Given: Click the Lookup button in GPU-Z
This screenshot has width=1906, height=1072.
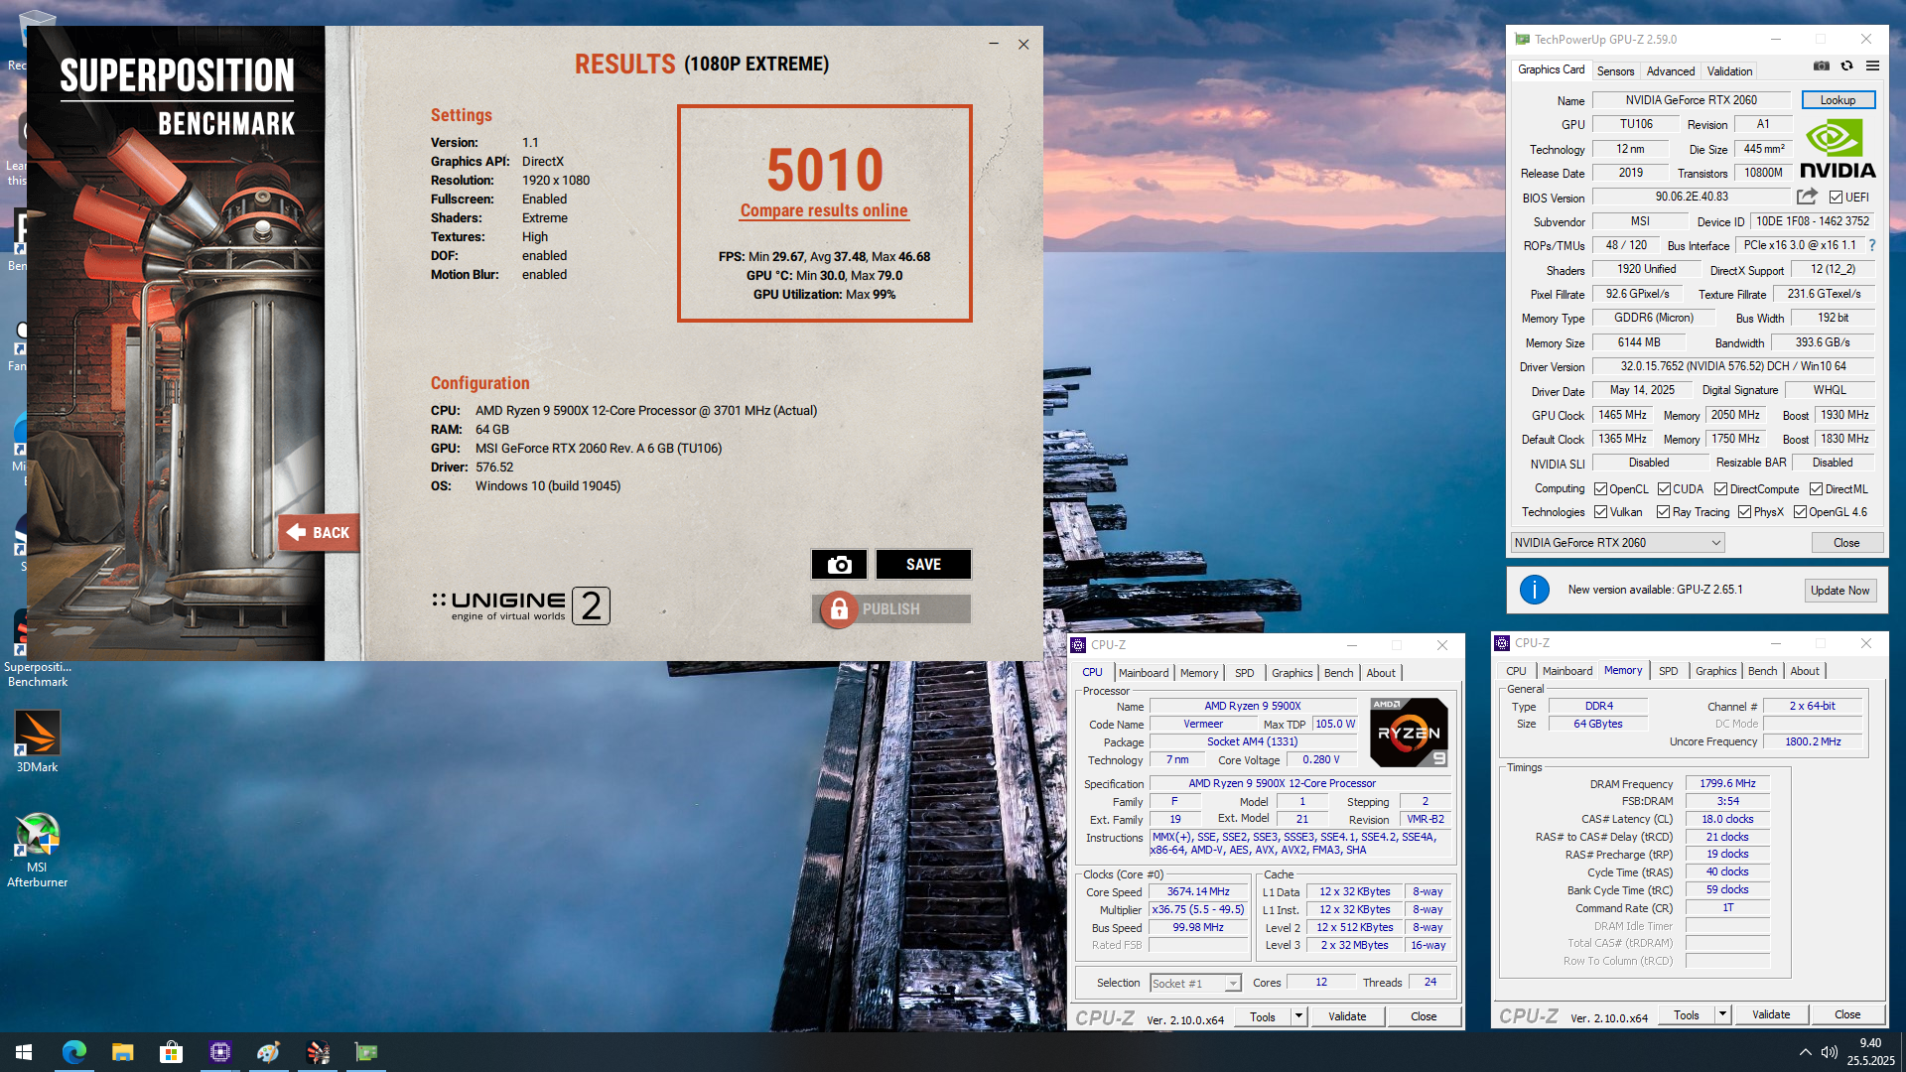Looking at the screenshot, I should pos(1838,100).
